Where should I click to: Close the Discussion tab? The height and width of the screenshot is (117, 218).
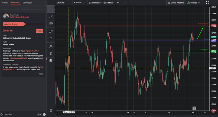tap(20, 3)
